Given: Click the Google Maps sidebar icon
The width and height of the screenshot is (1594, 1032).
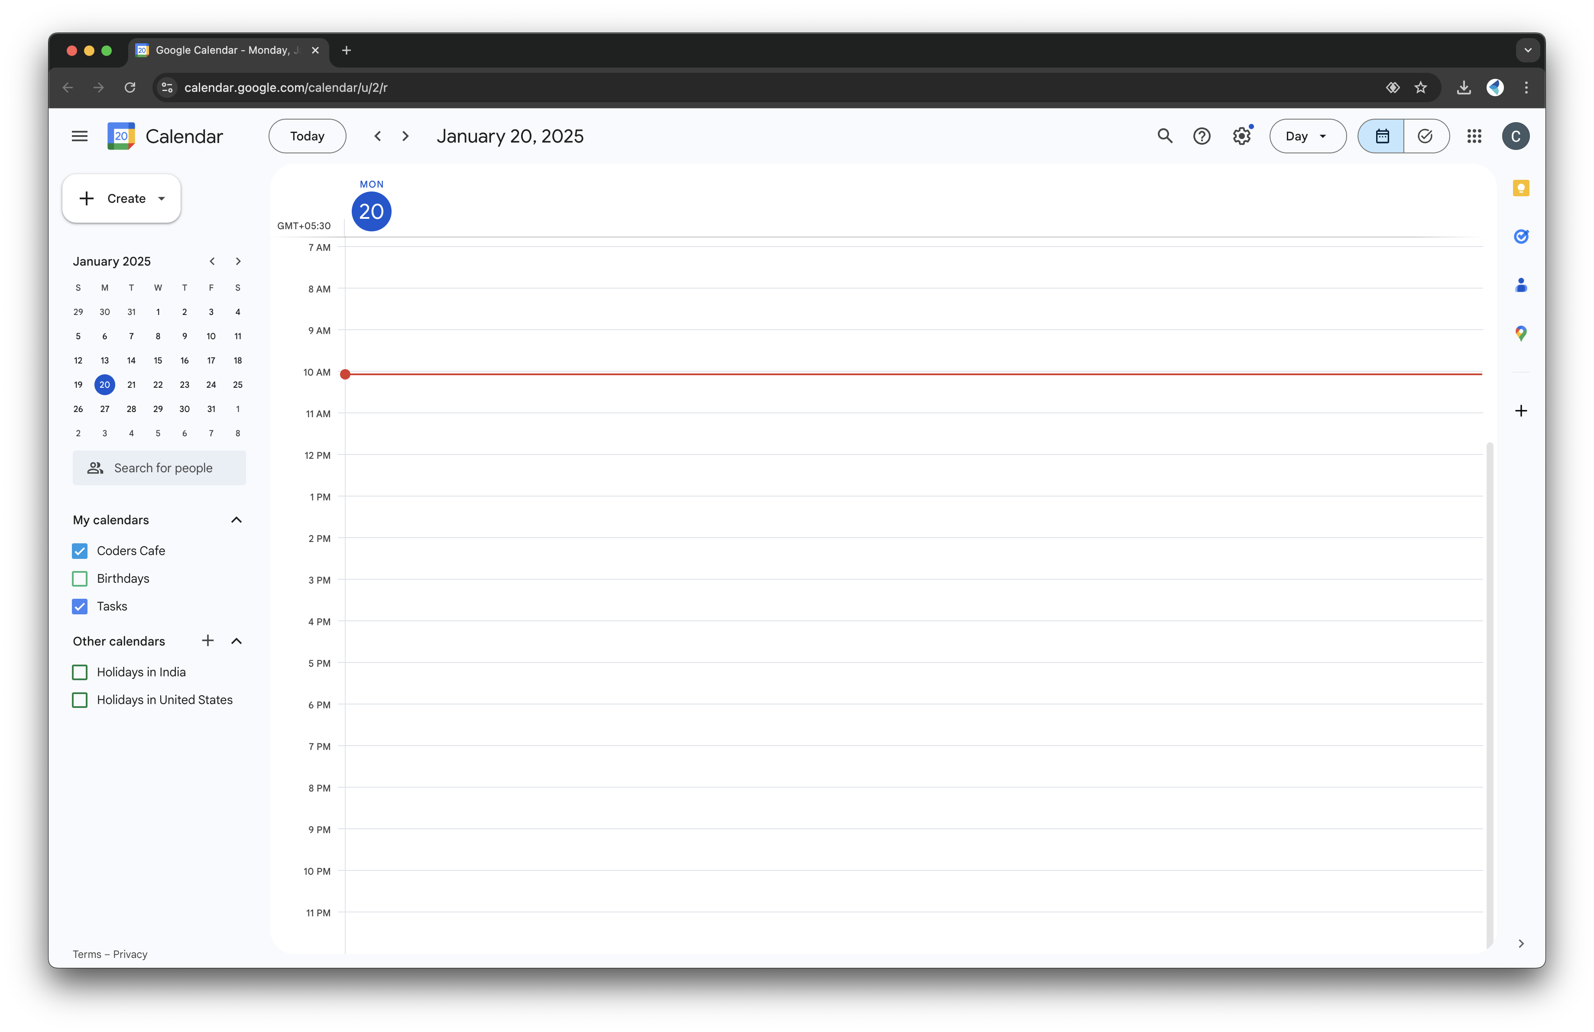Looking at the screenshot, I should [x=1521, y=332].
